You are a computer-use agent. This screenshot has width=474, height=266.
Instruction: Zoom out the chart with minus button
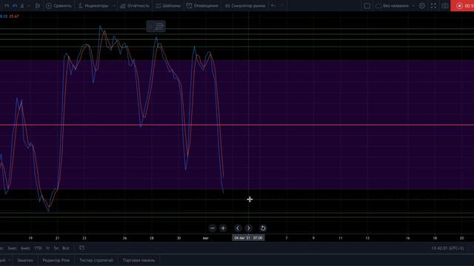click(x=213, y=228)
